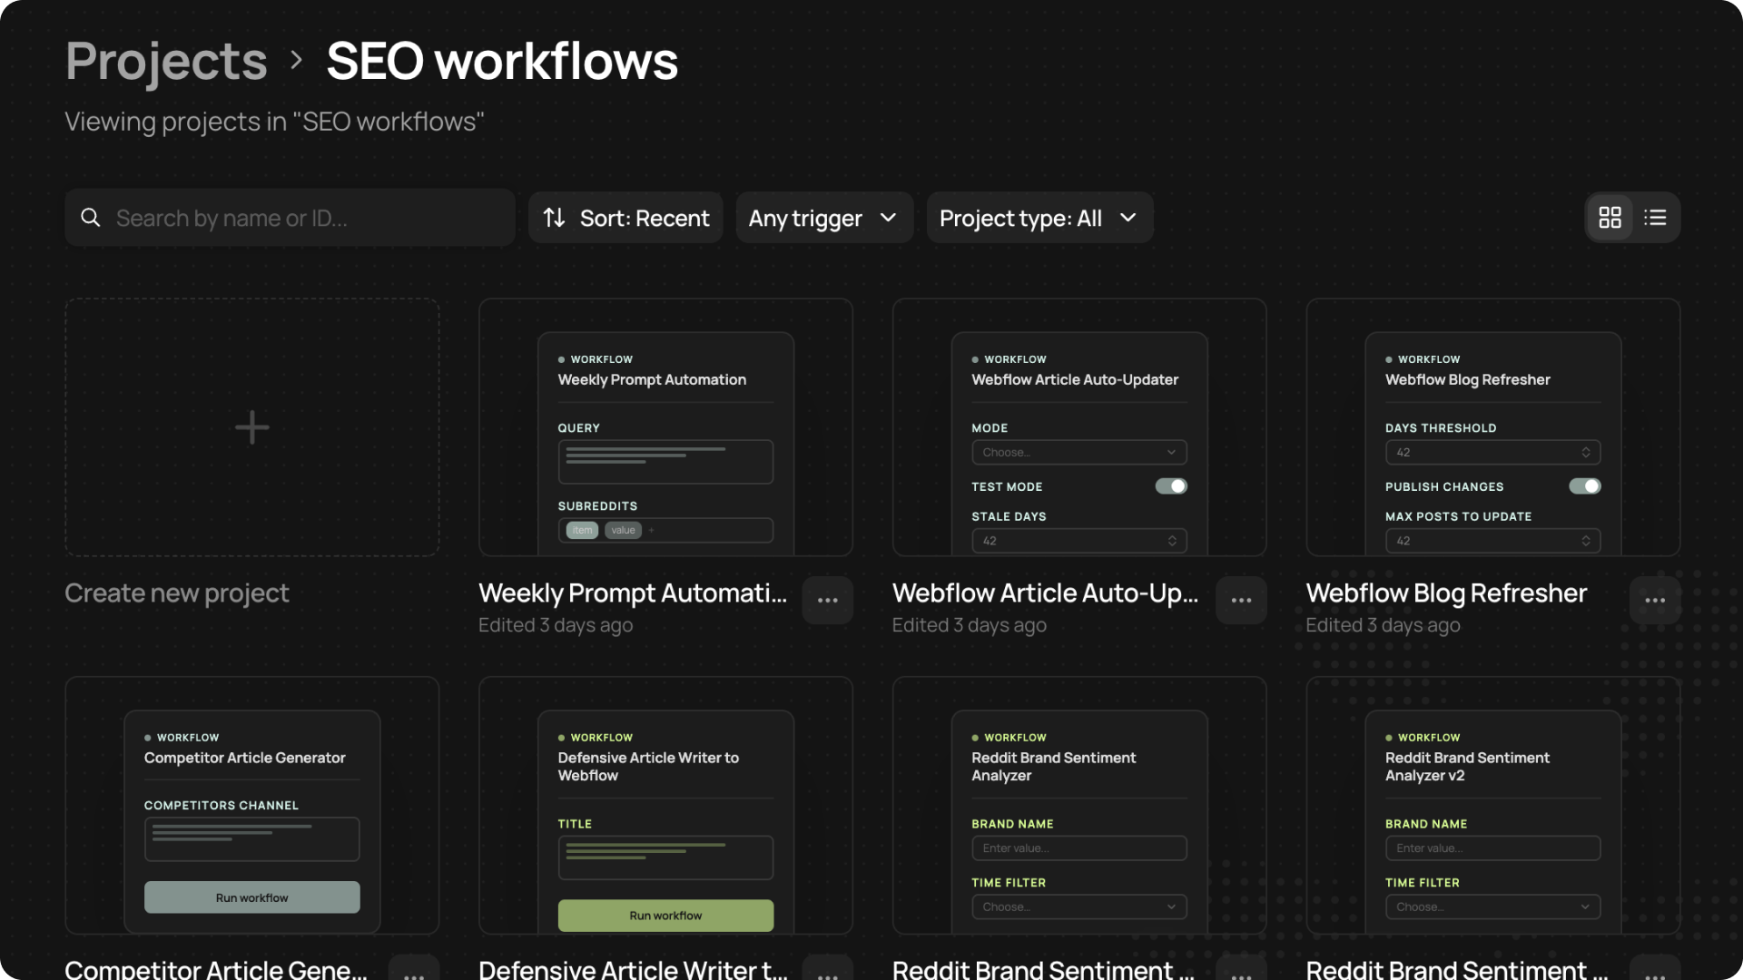The width and height of the screenshot is (1743, 980).
Task: Focus the Search by name or ID field
Action: tap(300, 218)
